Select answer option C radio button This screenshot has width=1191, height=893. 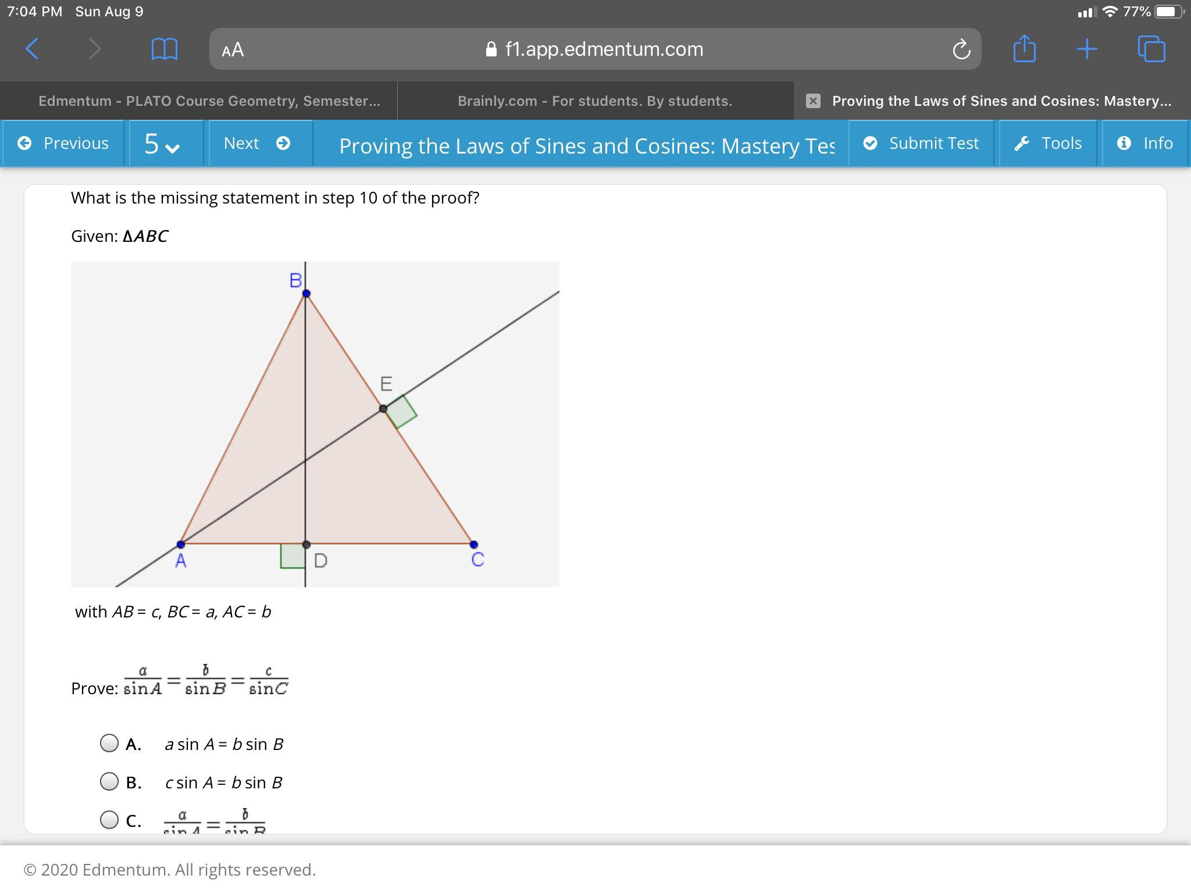click(x=109, y=820)
